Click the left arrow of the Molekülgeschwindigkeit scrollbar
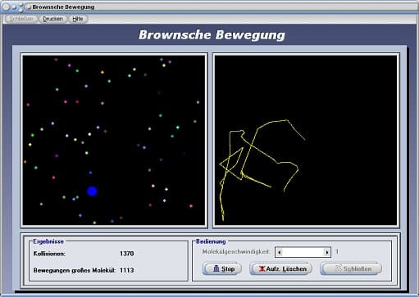The image size is (419, 297). tap(279, 252)
